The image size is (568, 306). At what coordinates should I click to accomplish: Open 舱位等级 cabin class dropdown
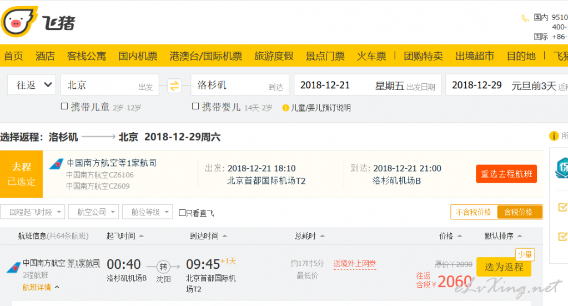148,212
